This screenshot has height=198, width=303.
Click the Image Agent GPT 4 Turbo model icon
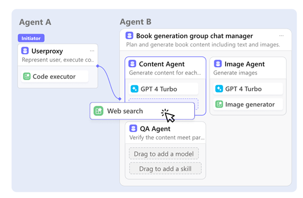point(219,89)
